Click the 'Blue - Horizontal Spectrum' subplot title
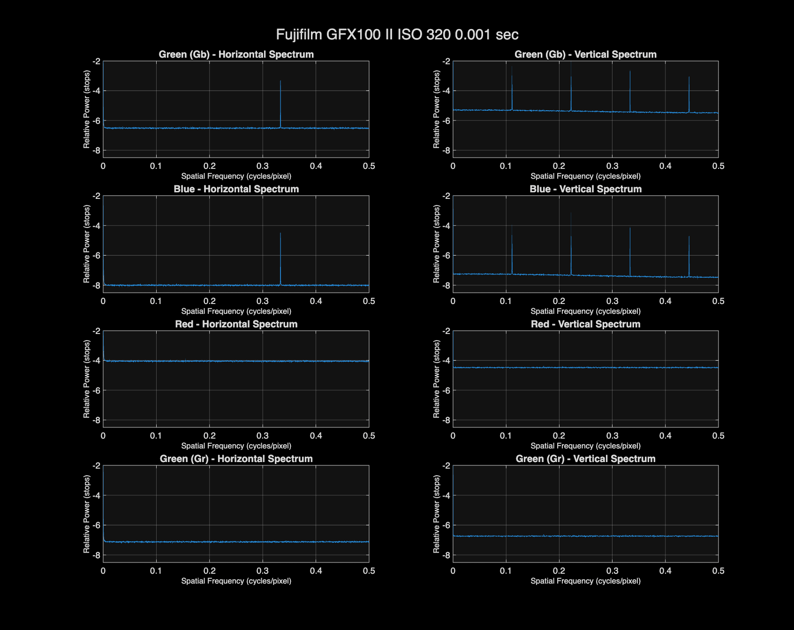The height and width of the screenshot is (630, 794). 236,189
